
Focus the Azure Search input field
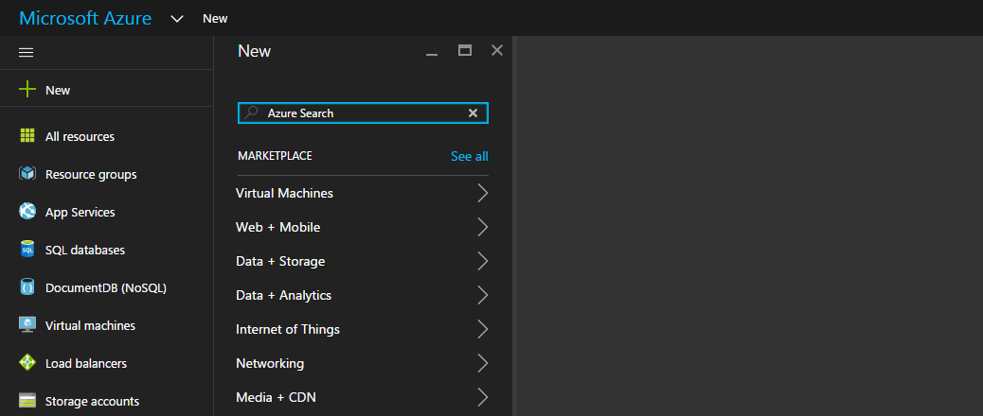pyautogui.click(x=364, y=113)
